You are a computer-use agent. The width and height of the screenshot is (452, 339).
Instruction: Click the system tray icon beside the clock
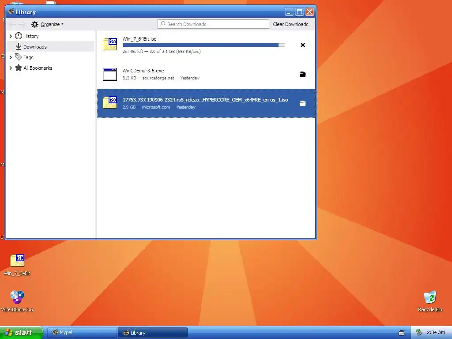click(x=419, y=332)
